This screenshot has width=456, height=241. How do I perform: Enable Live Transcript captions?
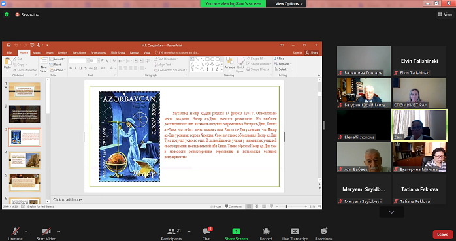[295, 234]
